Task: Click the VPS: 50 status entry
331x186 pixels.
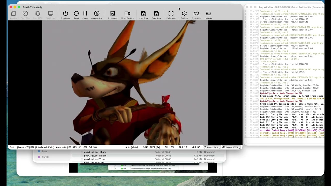Action: pos(195,147)
